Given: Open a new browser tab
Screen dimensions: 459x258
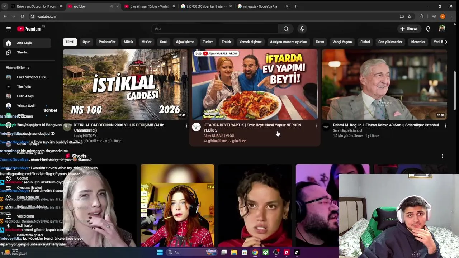Looking at the screenshot, I should tap(295, 6).
